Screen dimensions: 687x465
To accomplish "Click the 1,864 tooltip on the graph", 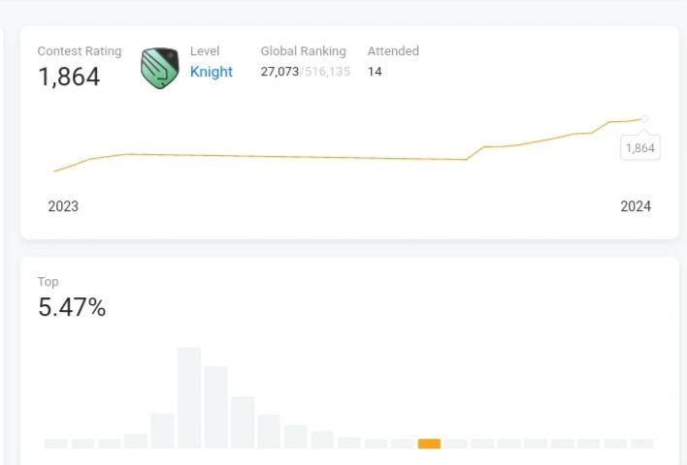I will [640, 148].
